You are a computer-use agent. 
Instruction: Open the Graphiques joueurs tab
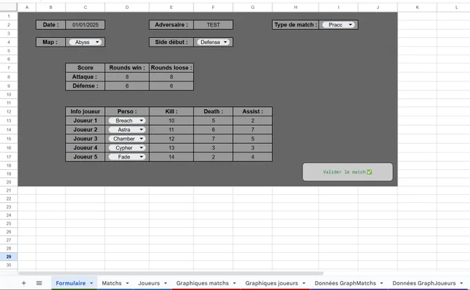[x=272, y=283]
